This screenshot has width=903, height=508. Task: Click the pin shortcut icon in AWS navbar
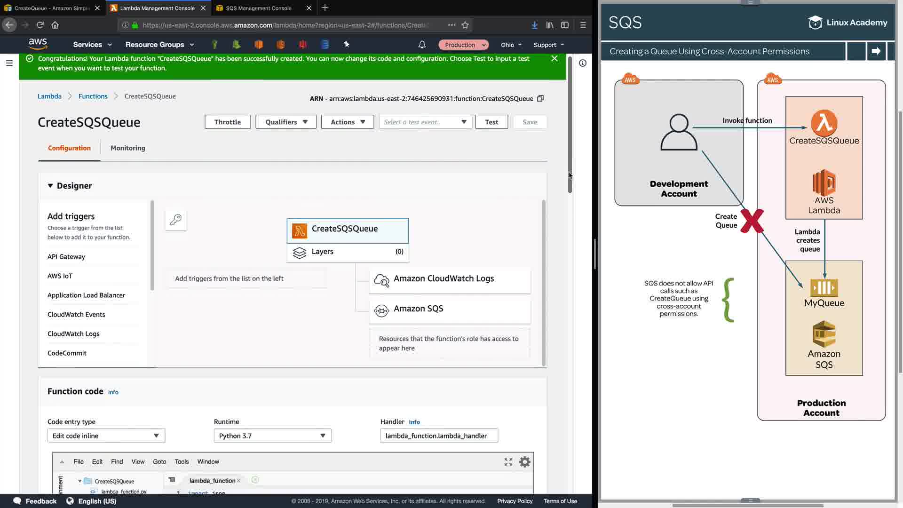pos(347,44)
